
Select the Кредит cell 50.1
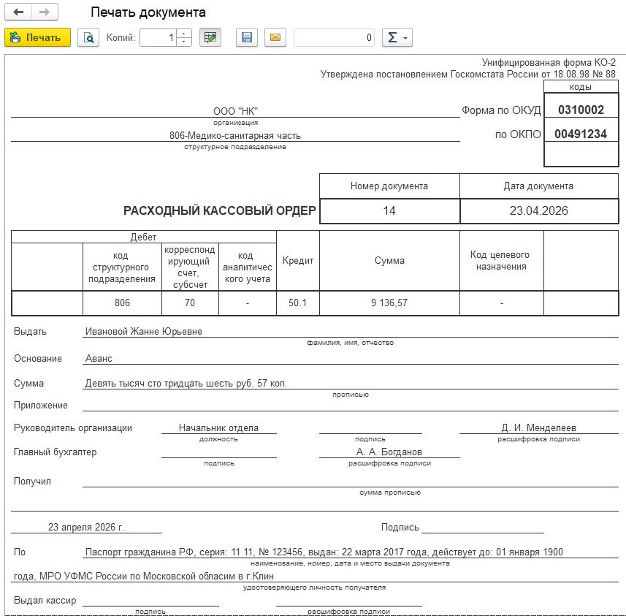(x=298, y=303)
